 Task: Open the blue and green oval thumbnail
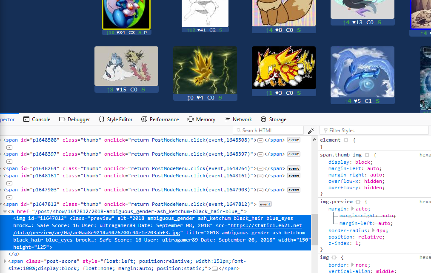126,14
